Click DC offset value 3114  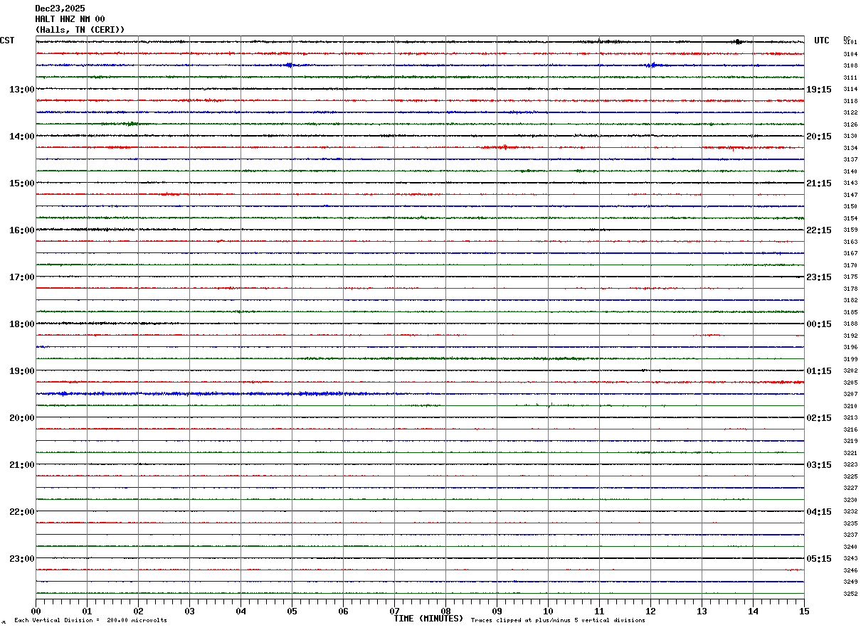[x=850, y=89]
